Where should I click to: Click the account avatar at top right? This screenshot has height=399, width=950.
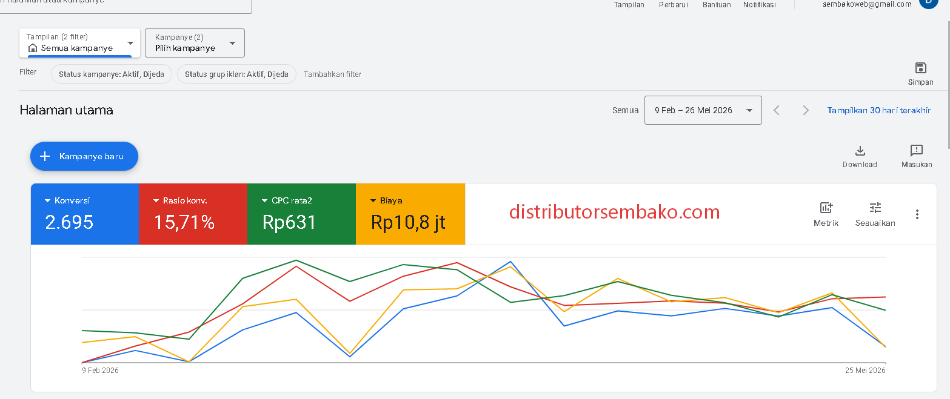[x=928, y=2]
